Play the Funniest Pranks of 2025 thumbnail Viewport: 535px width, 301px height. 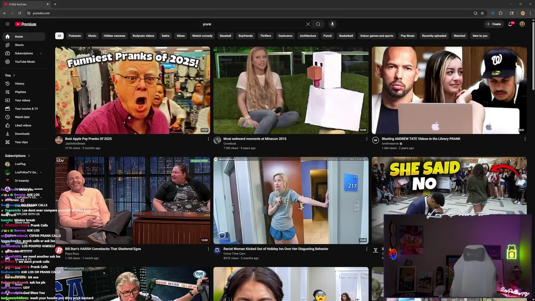click(132, 90)
